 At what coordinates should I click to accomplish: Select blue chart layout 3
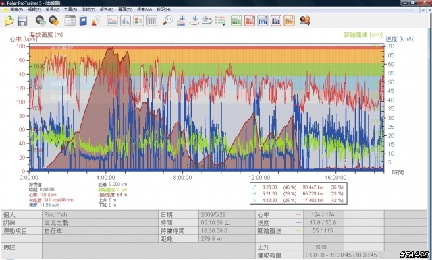pyautogui.click(x=263, y=21)
